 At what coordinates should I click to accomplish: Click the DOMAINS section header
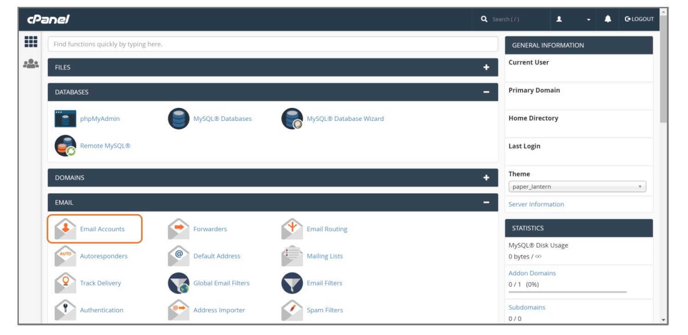coord(273,177)
